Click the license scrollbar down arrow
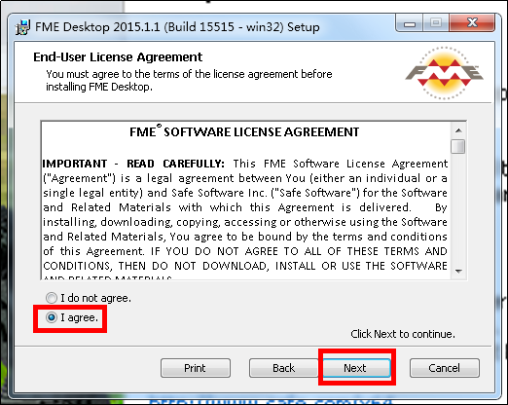 coord(458,272)
